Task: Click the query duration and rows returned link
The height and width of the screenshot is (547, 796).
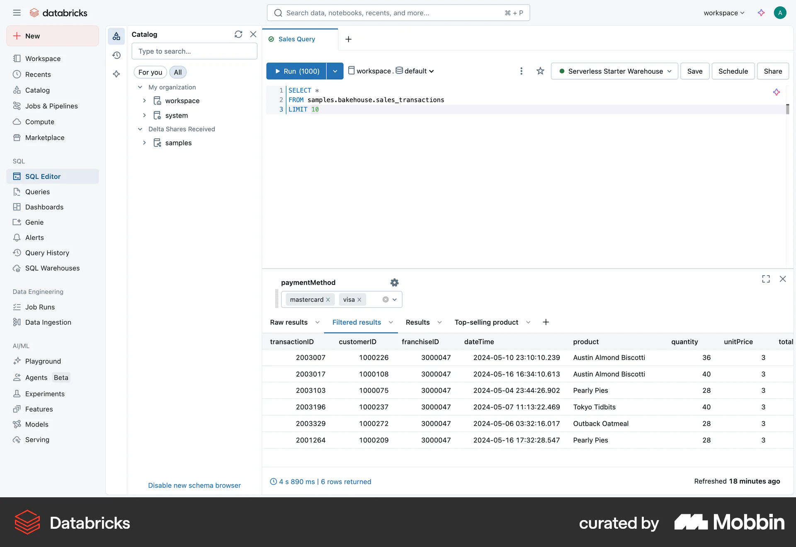Action: (x=320, y=482)
